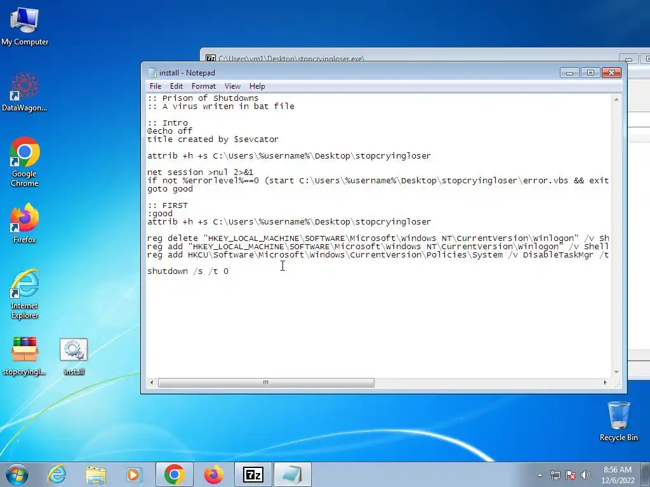This screenshot has height=487, width=650.
Task: Open the Edit menu in Notepad
Action: coord(176,86)
